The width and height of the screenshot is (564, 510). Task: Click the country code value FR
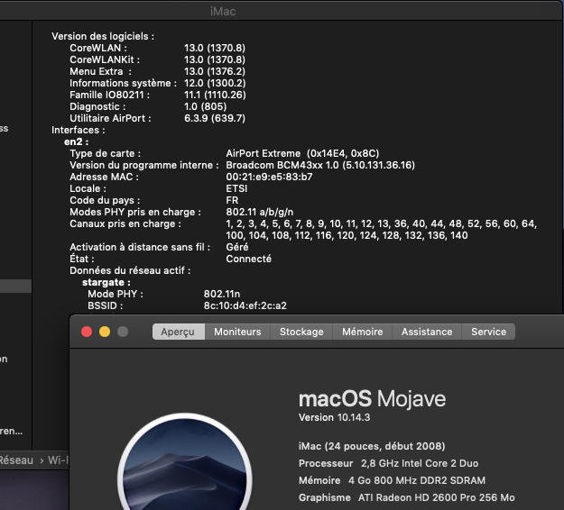pos(232,200)
